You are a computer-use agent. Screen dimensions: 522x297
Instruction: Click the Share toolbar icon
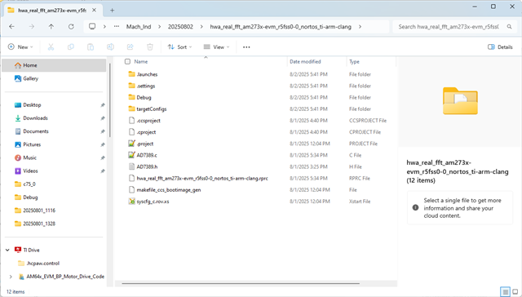[130, 47]
